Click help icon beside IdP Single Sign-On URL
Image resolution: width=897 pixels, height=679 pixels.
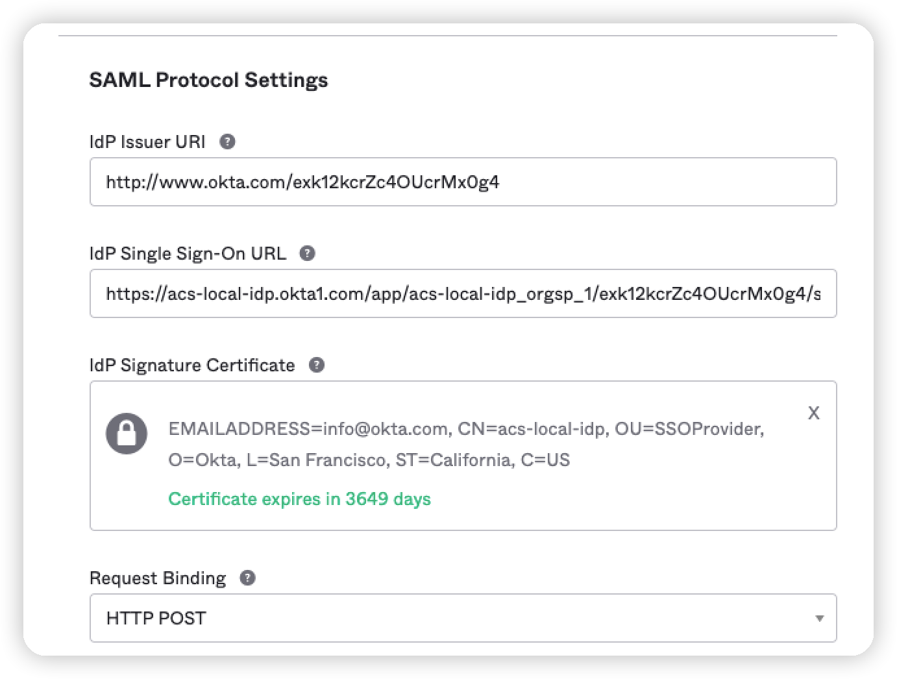(308, 253)
